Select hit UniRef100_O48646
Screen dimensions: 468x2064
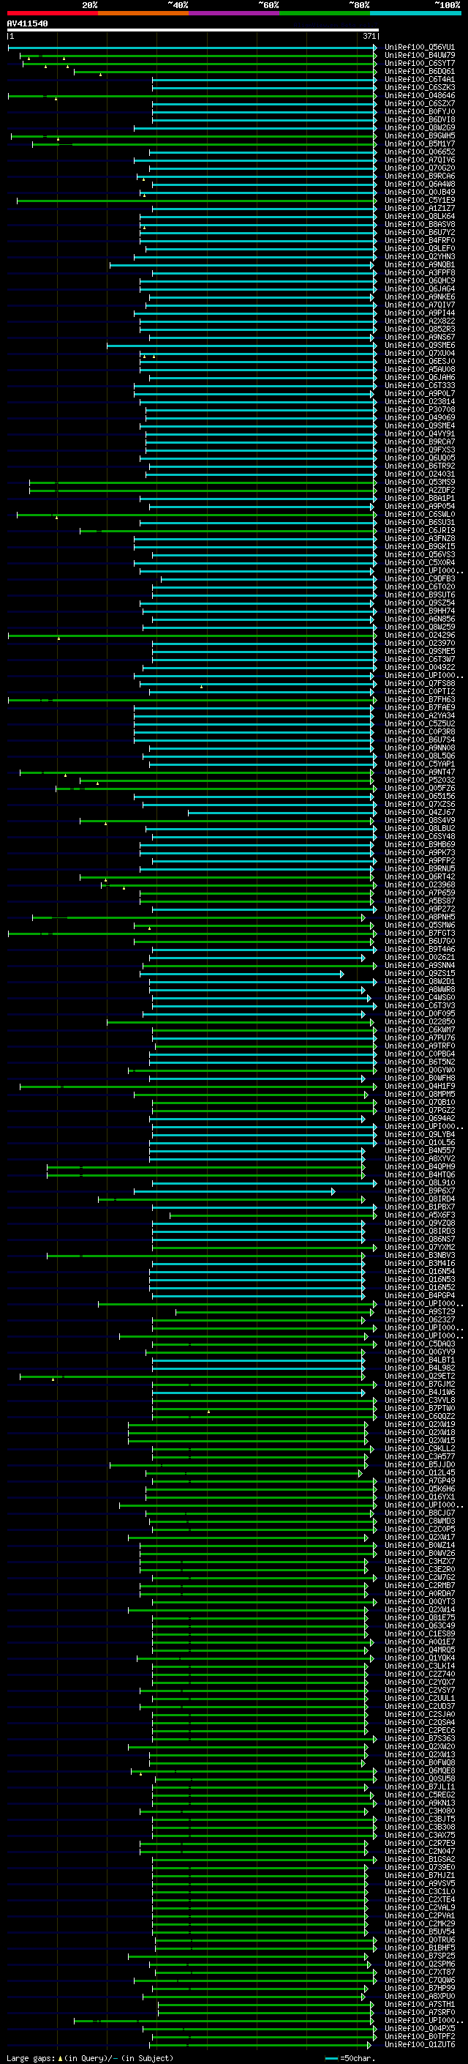420,96
